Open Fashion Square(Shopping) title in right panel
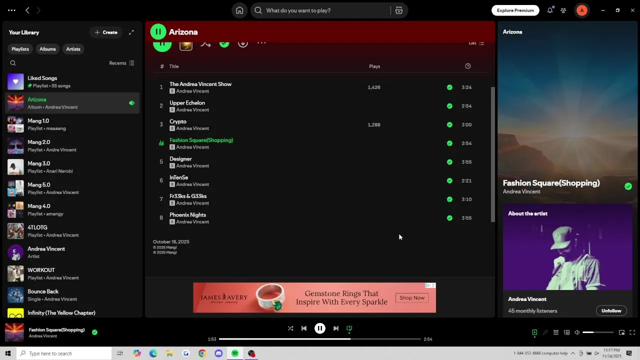 tap(551, 183)
